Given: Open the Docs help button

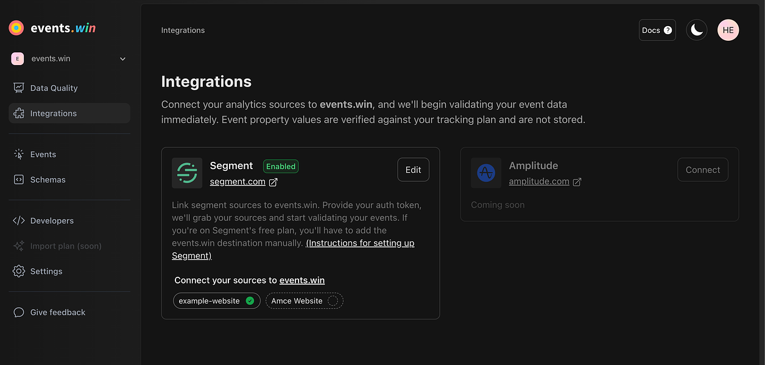Looking at the screenshot, I should pos(657,30).
